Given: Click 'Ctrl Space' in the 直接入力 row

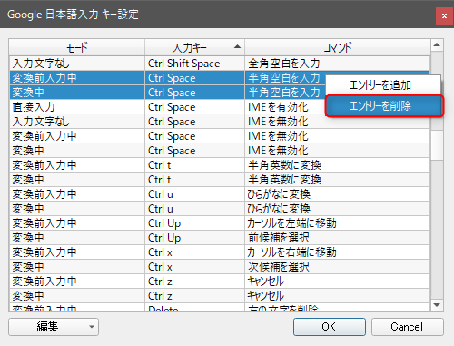Looking at the screenshot, I should tap(194, 107).
